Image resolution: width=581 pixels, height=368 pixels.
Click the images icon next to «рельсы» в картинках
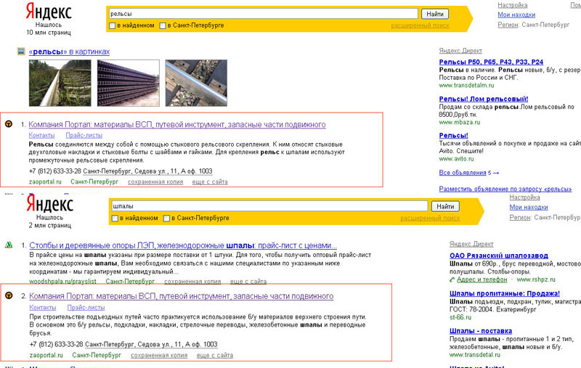click(21, 52)
